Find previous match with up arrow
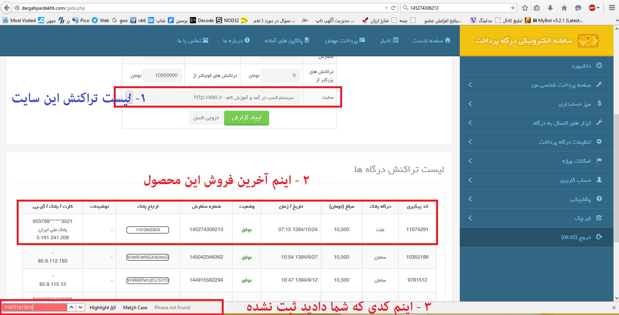Viewport: 619px width, 315px height. tap(71, 307)
